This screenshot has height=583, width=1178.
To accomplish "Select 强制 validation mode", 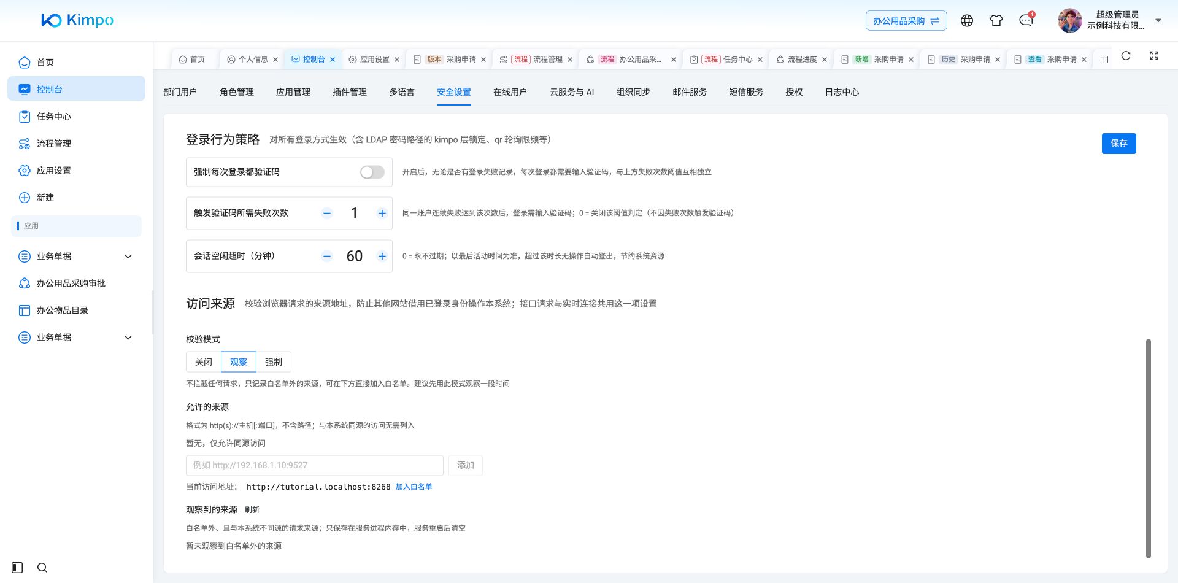I will point(274,362).
